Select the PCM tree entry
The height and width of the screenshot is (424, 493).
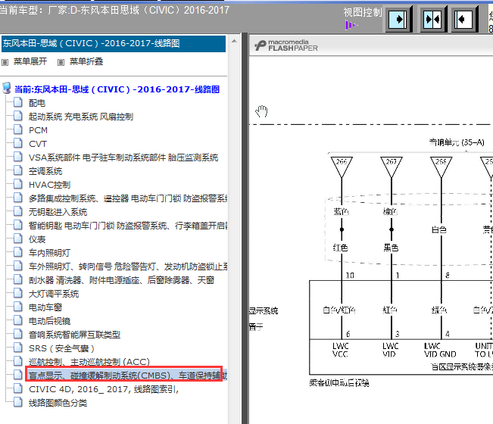[38, 130]
